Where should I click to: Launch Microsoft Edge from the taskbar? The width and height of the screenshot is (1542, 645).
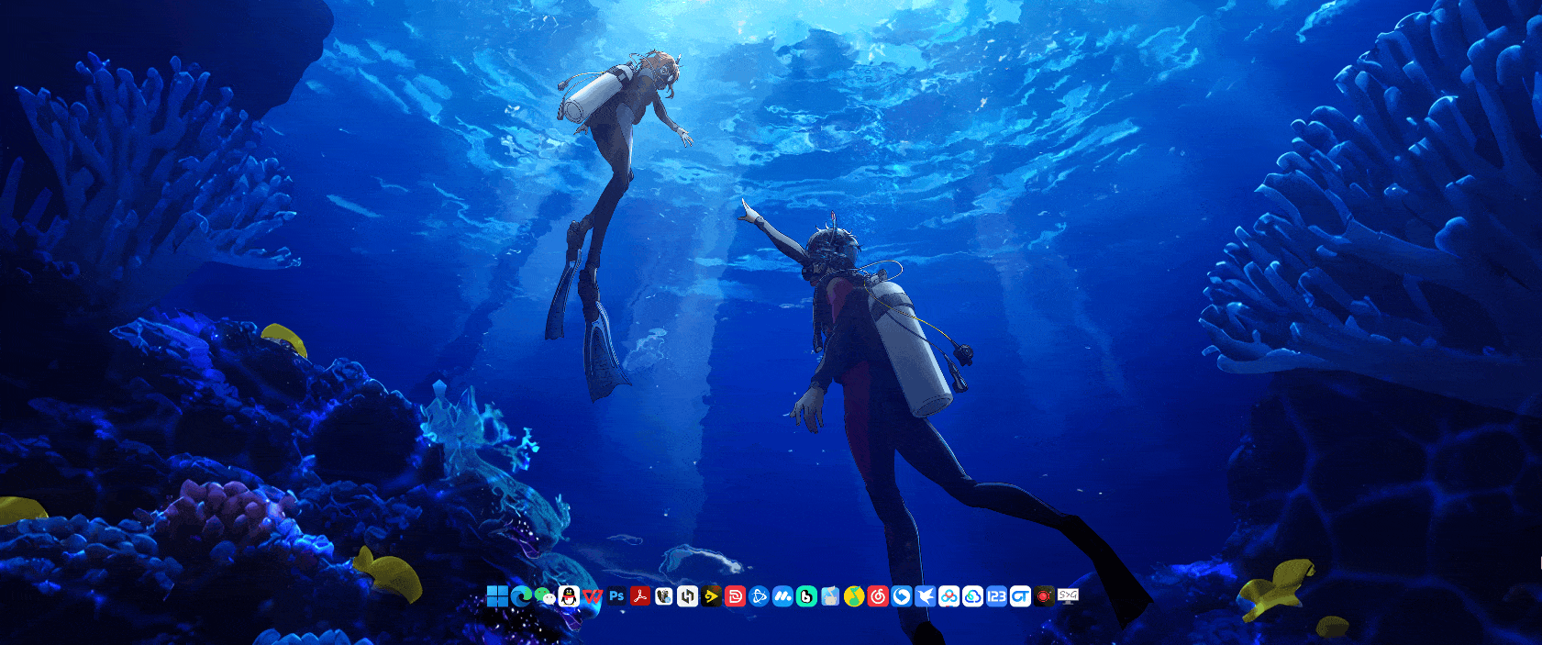point(521,596)
